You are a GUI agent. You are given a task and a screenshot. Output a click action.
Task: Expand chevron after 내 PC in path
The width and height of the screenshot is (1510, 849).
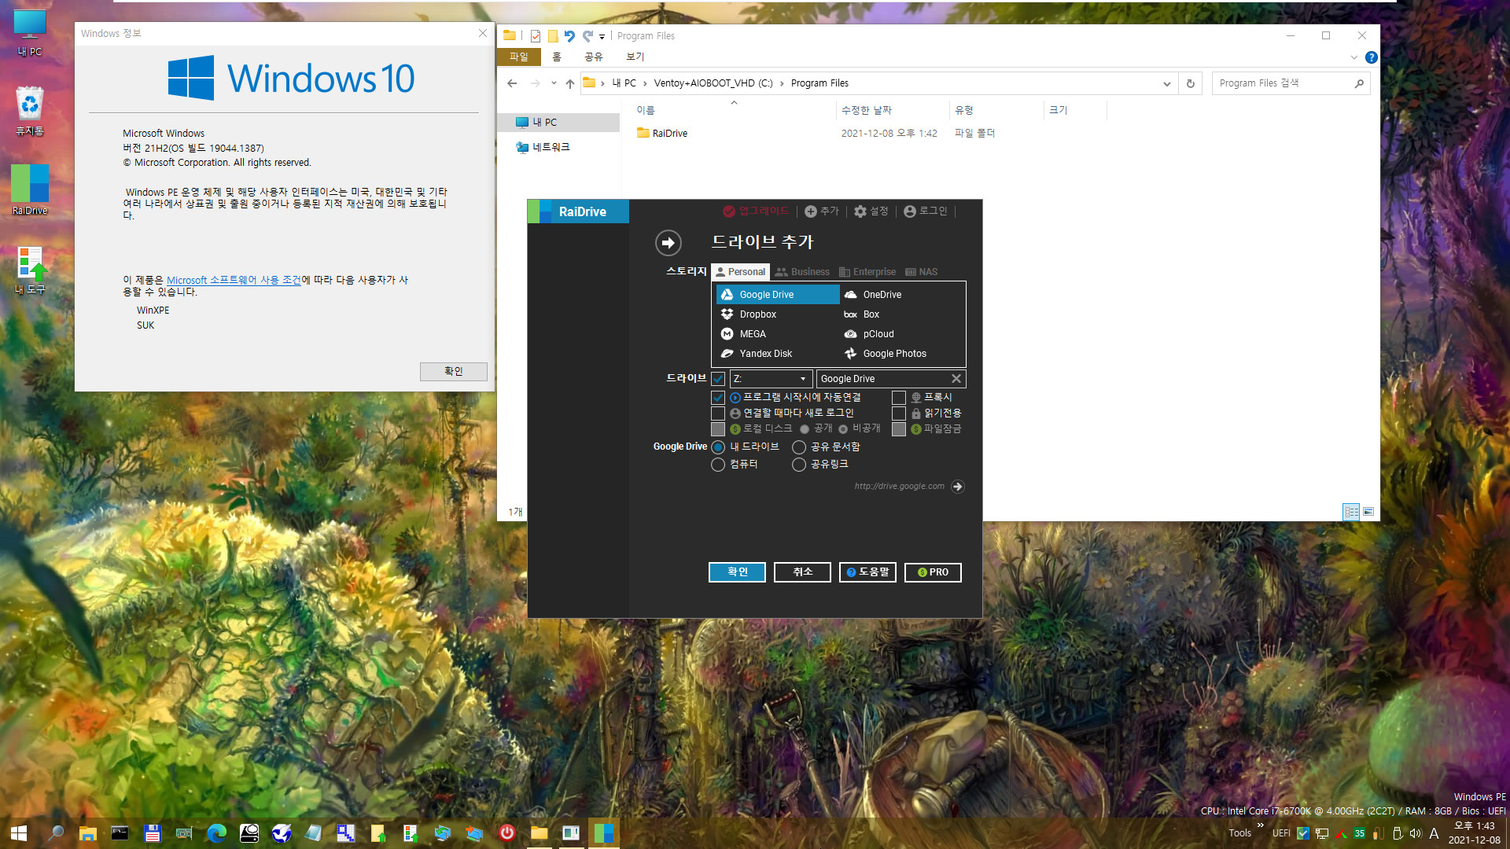click(645, 83)
